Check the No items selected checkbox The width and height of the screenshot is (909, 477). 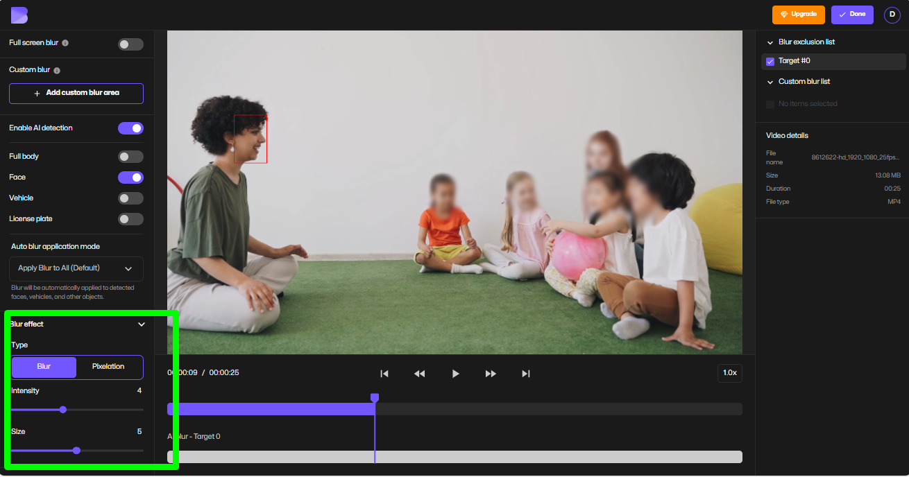770,104
